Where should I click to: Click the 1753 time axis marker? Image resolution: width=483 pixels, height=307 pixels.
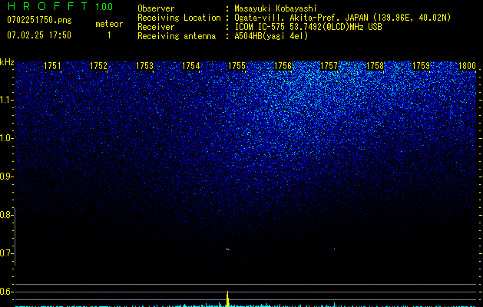click(x=144, y=66)
